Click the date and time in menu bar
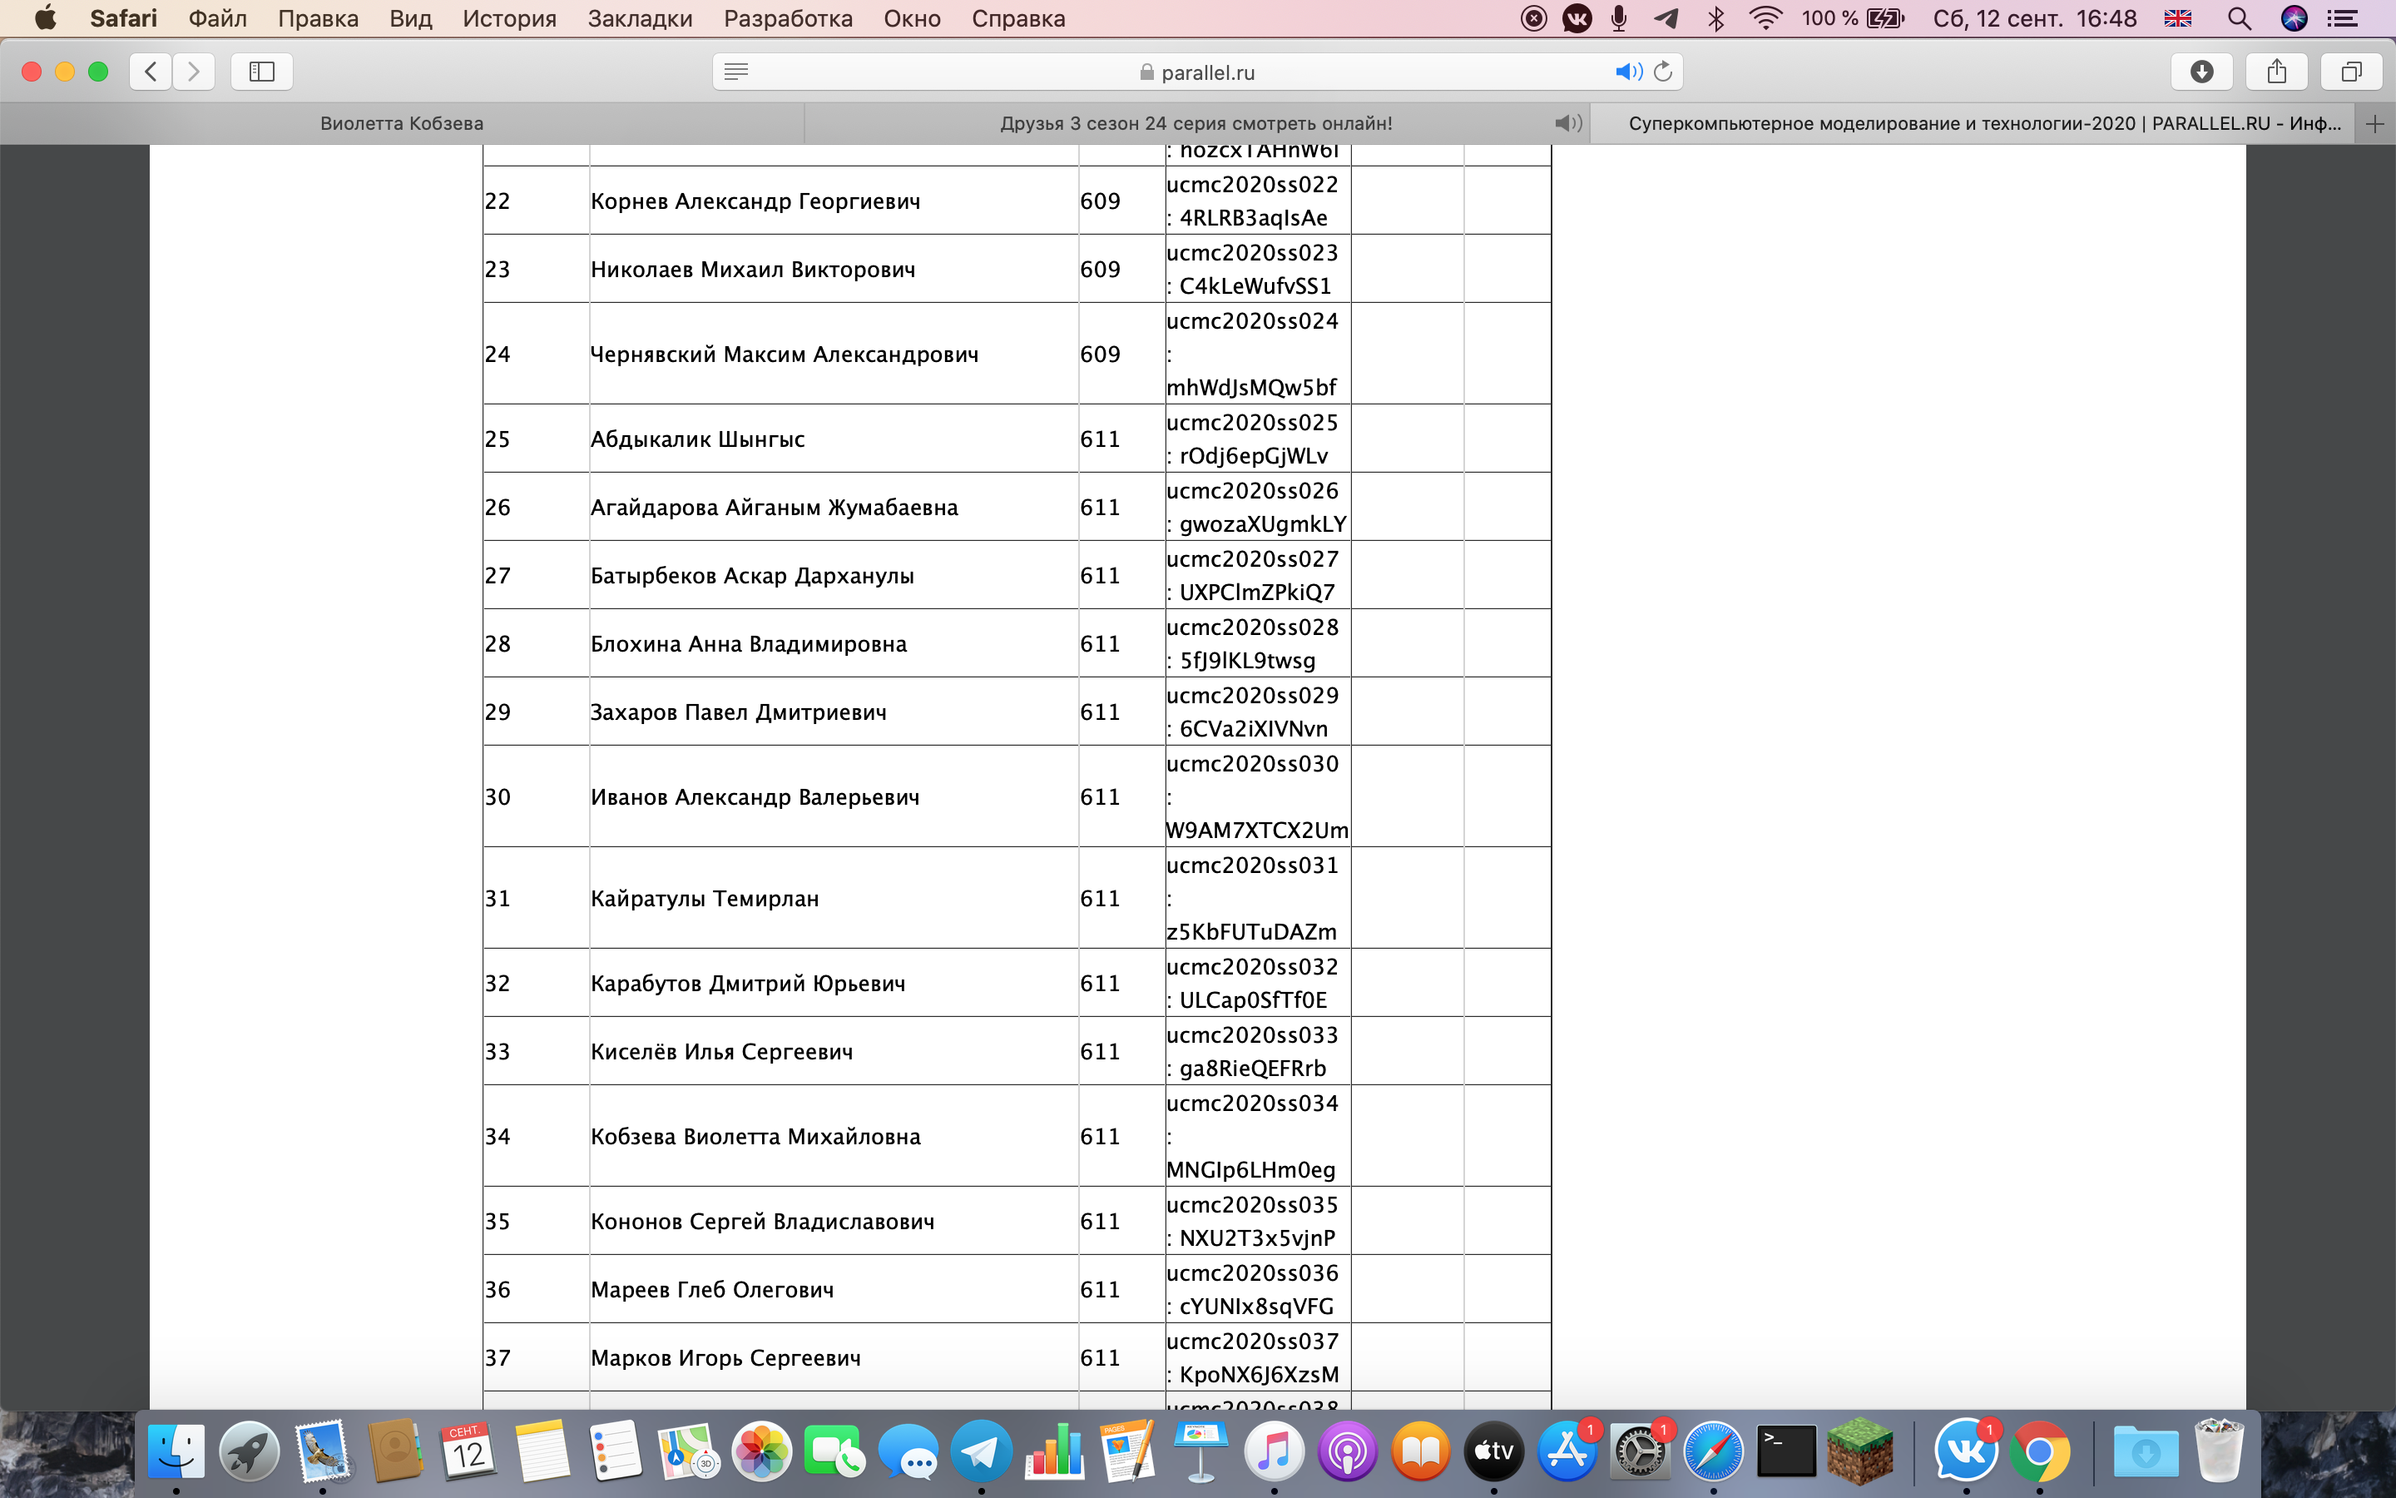Image resolution: width=2396 pixels, height=1498 pixels. coord(2033,17)
